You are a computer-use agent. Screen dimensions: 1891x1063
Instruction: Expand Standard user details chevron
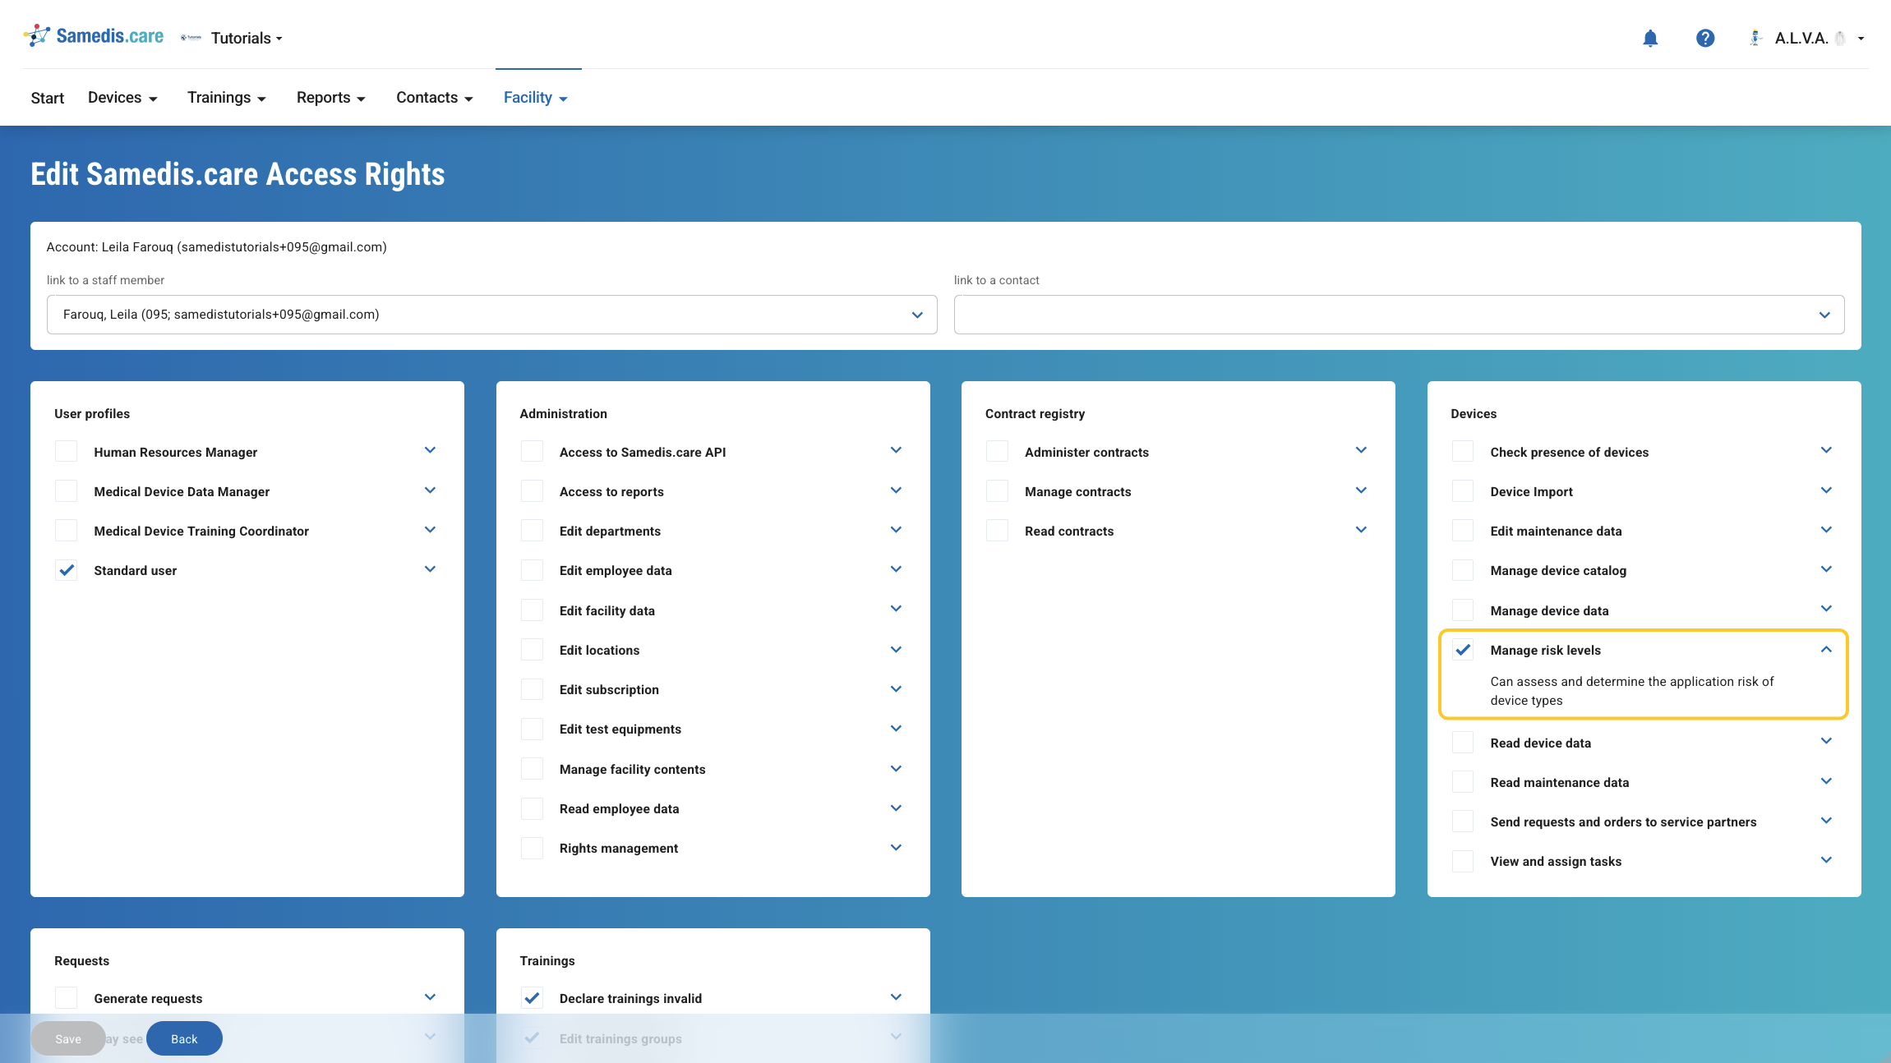tap(430, 568)
